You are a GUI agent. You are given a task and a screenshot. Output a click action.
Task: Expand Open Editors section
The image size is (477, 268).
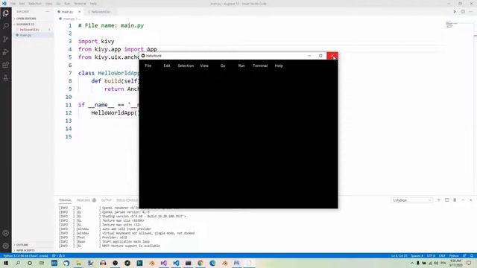[x=25, y=19]
